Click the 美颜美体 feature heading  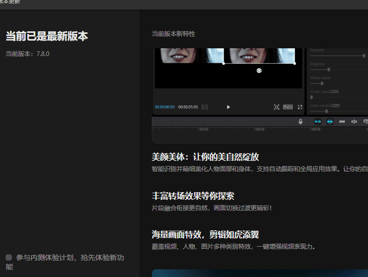pos(205,157)
